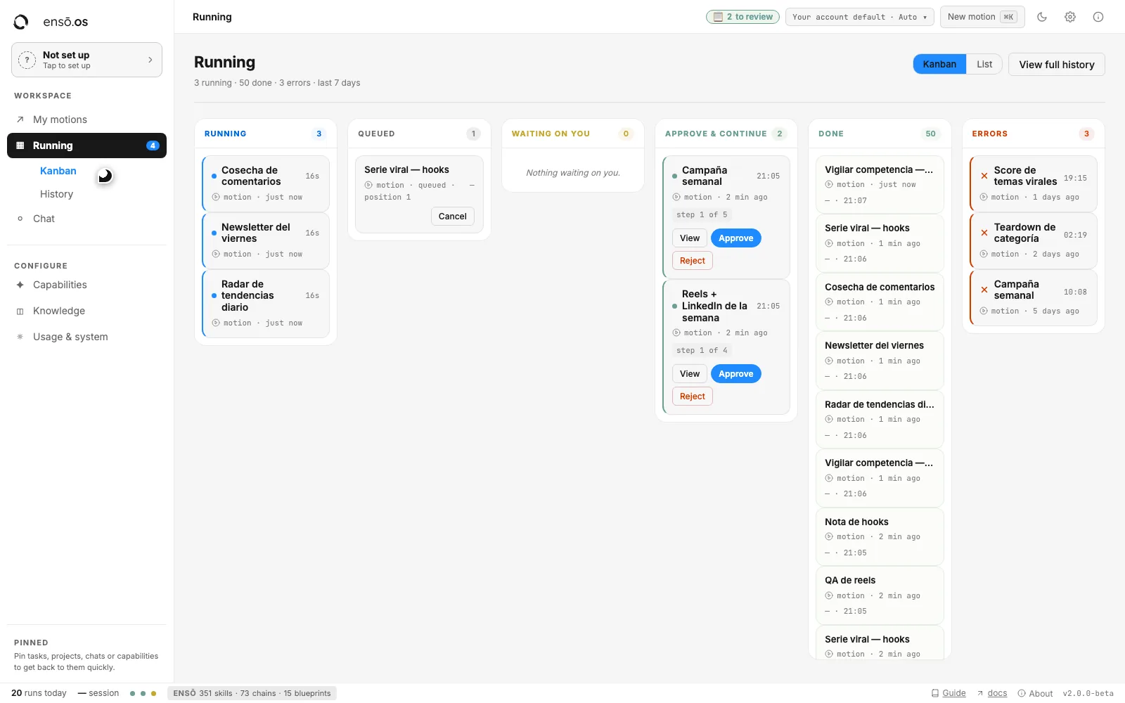This screenshot has height=703, width=1125.
Task: Open the docs link in footer
Action: [997, 693]
